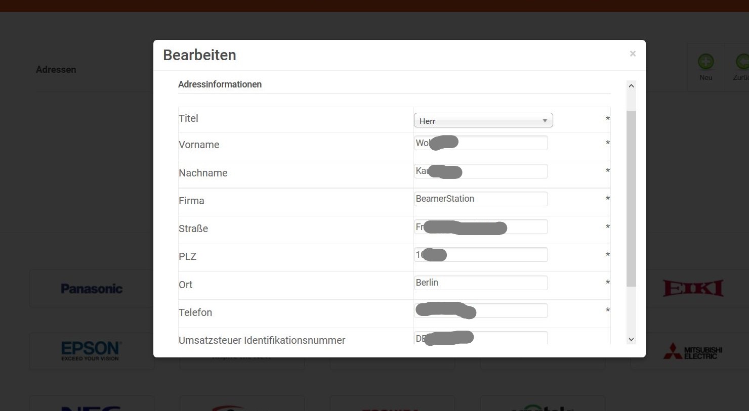Click the Umsatzsteuer Identifikationsnummer input field
The image size is (749, 411).
coord(510,338)
